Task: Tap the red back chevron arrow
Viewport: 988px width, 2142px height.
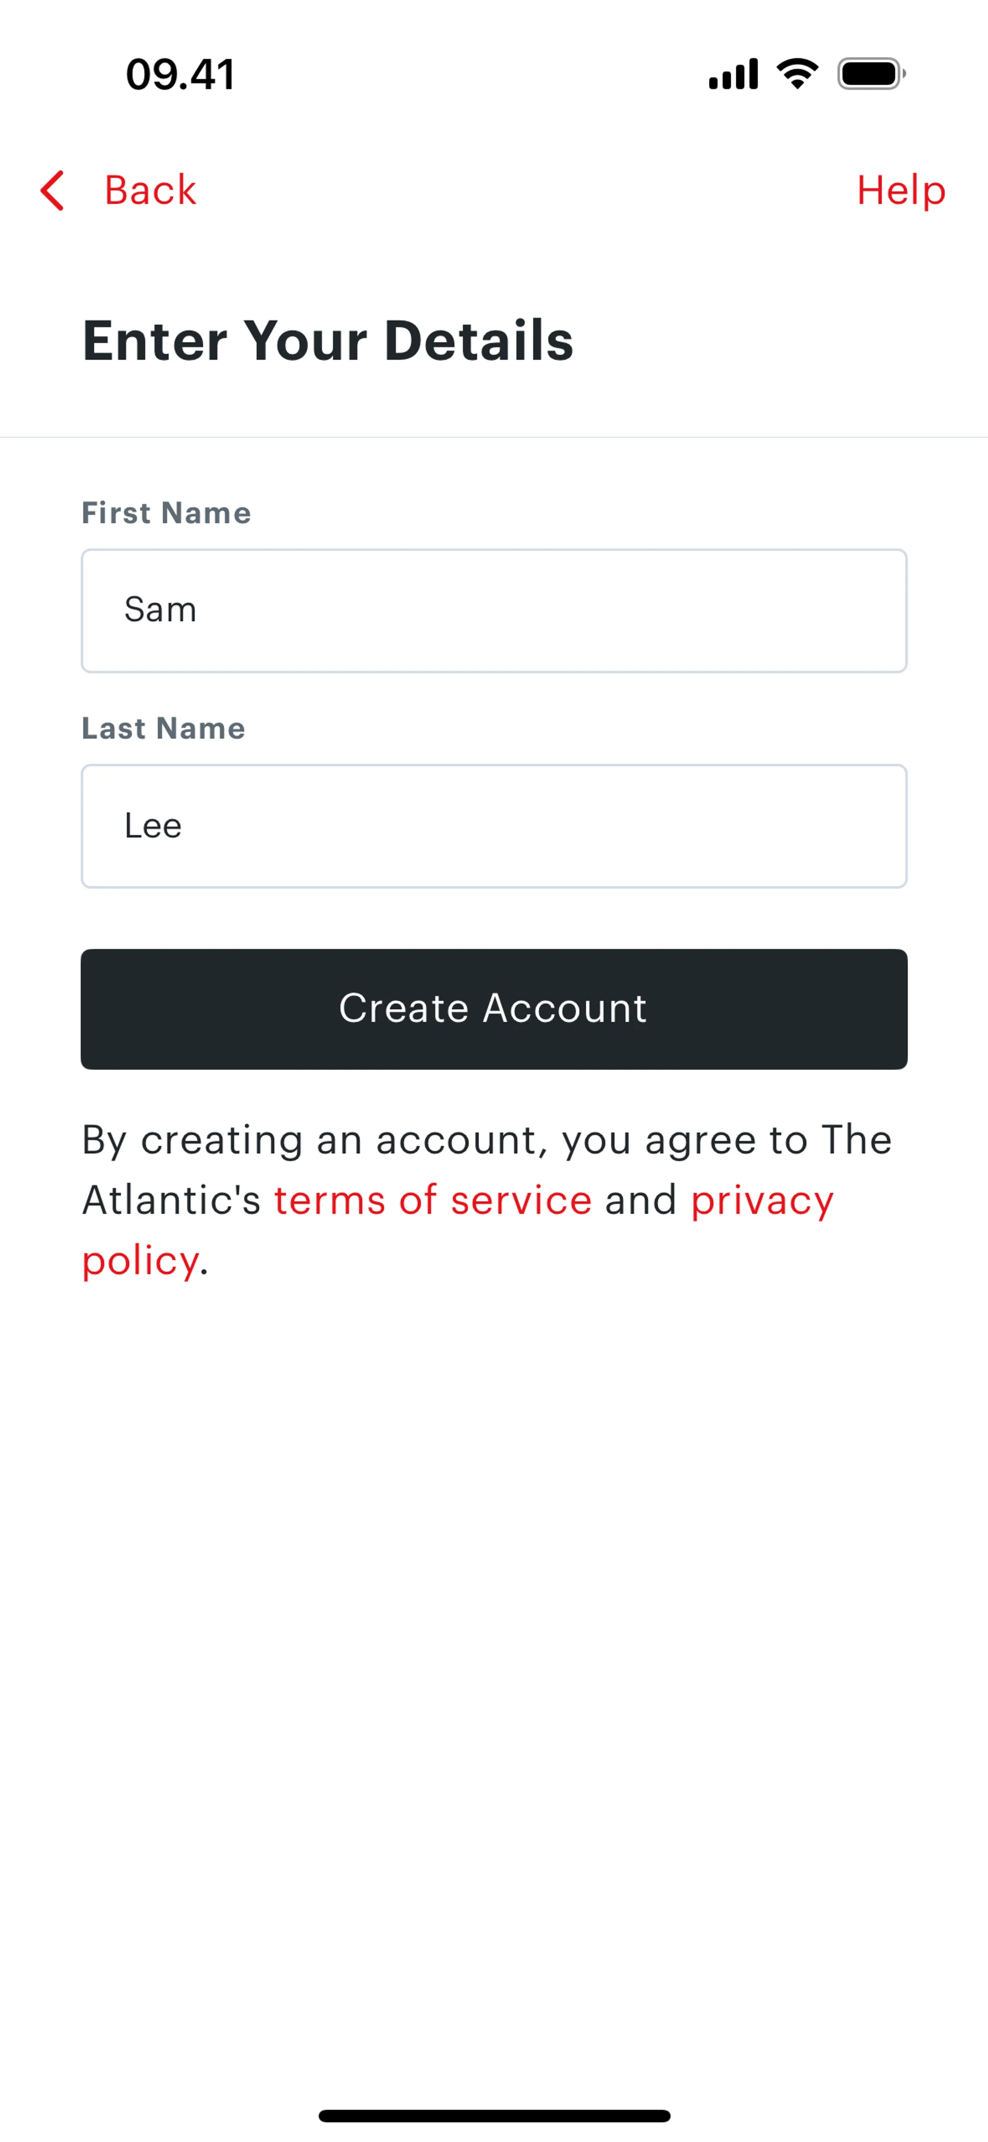Action: pyautogui.click(x=52, y=190)
